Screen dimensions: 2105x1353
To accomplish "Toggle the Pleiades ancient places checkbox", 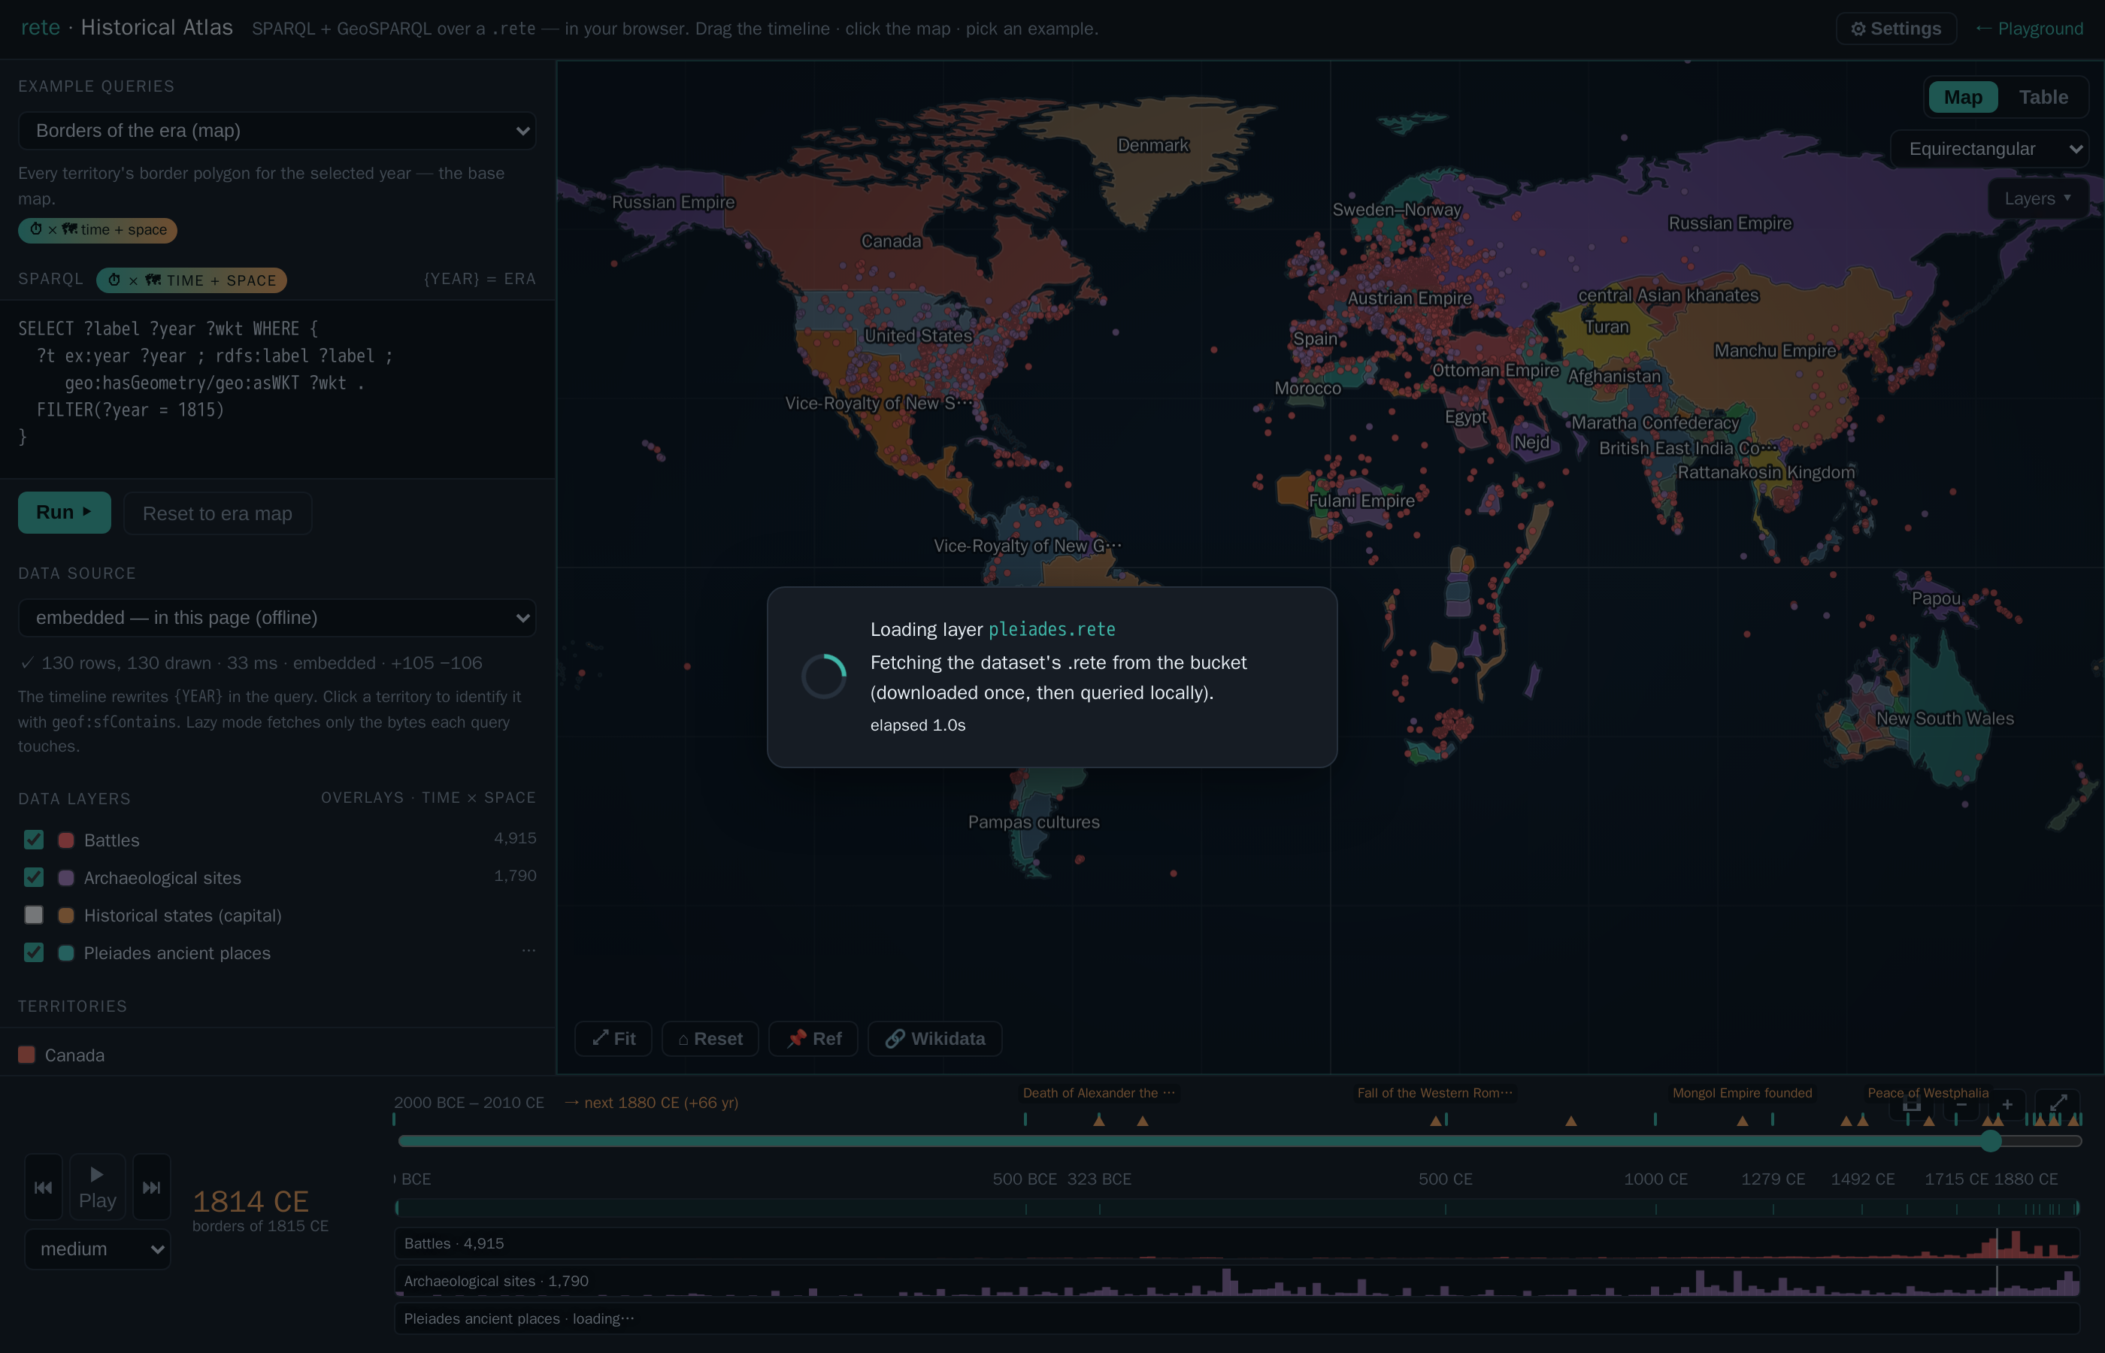I will [x=33, y=952].
